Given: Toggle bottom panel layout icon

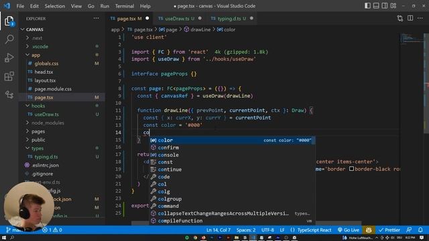Looking at the screenshot, I should 376,6.
